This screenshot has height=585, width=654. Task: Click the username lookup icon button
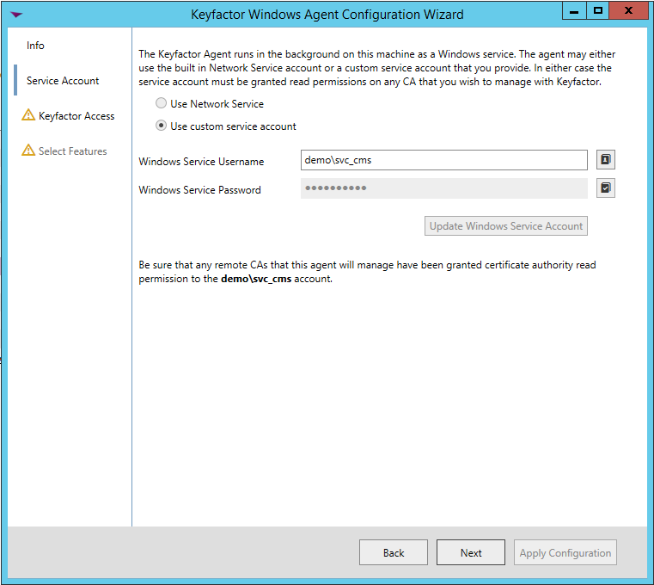click(x=606, y=159)
